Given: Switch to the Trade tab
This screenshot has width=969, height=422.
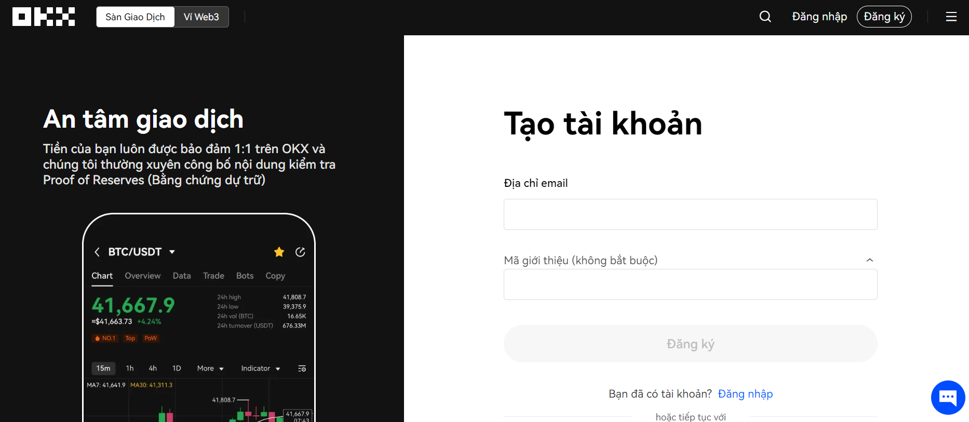Looking at the screenshot, I should tap(213, 276).
